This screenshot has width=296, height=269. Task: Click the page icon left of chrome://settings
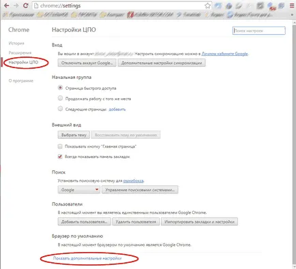(36, 5)
